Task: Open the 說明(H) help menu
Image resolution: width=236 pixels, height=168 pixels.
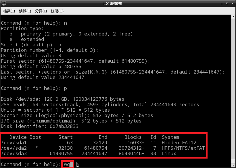Action: point(57,11)
